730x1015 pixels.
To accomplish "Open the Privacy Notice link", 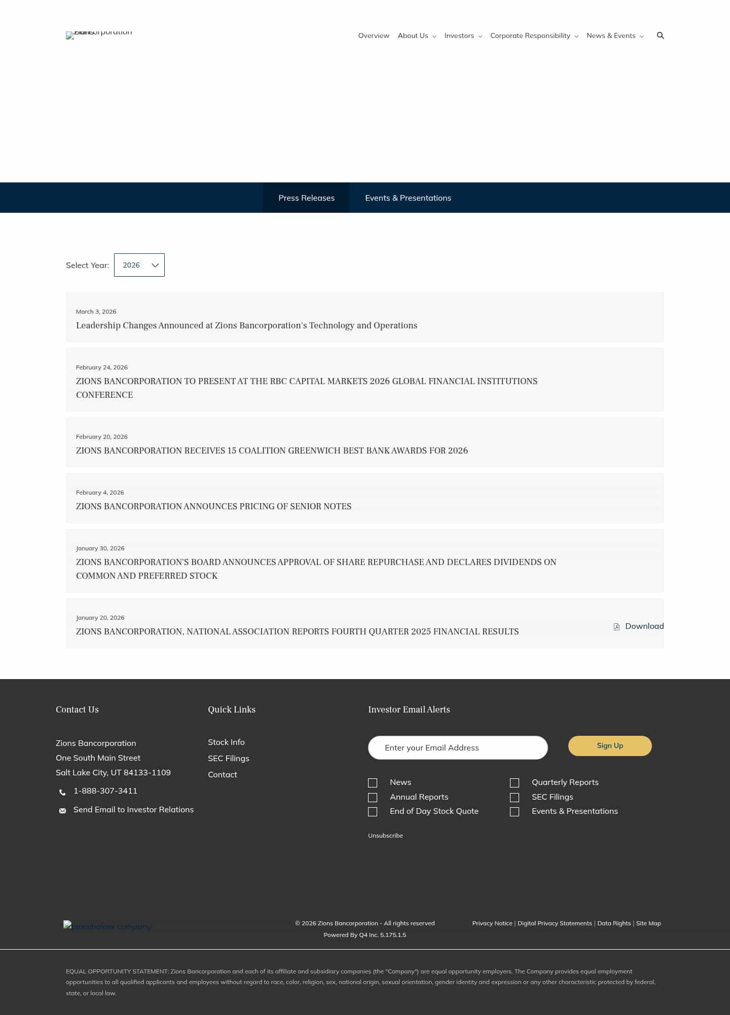I will tap(492, 923).
